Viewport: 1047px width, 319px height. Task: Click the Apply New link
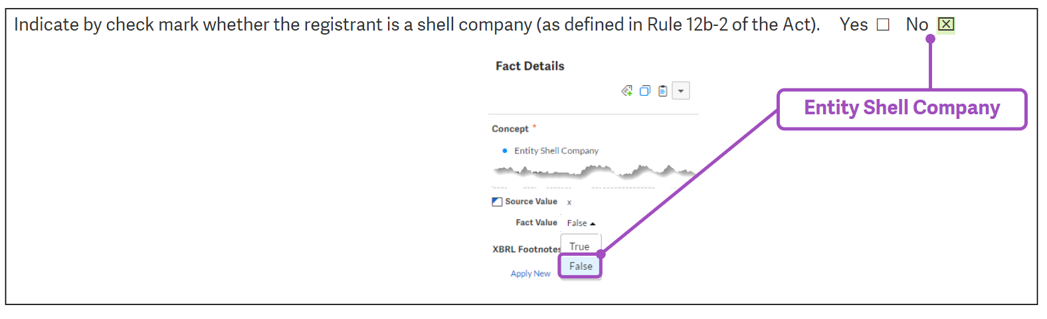pos(530,274)
